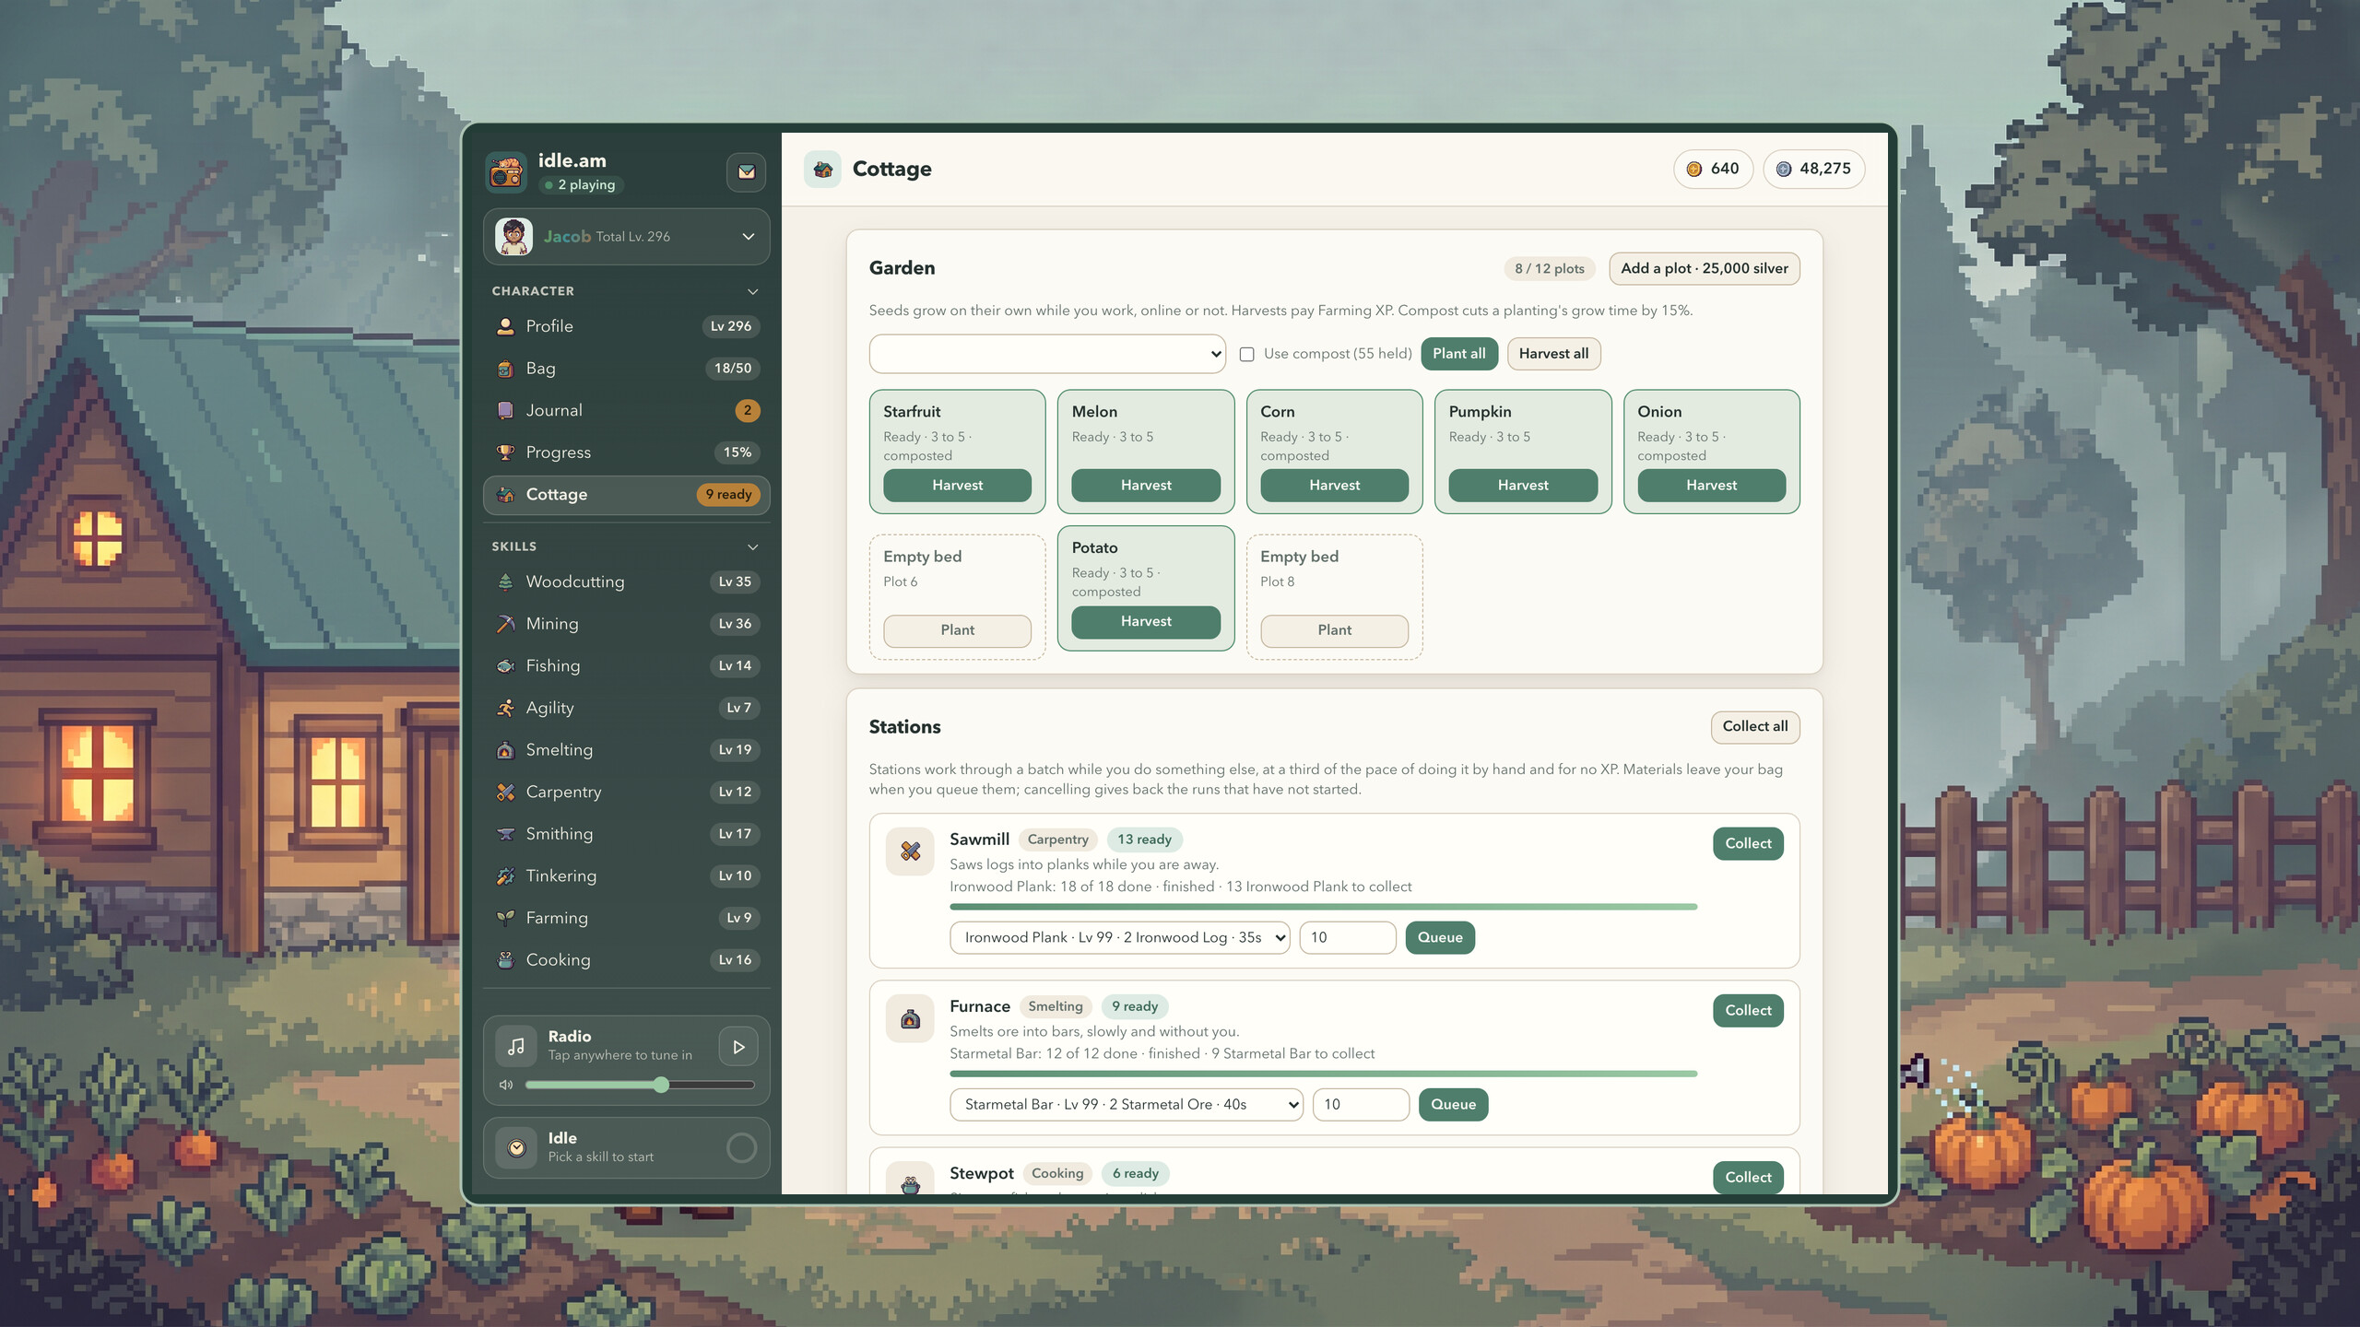
Task: Adjust the radio volume slider
Action: click(x=640, y=1085)
